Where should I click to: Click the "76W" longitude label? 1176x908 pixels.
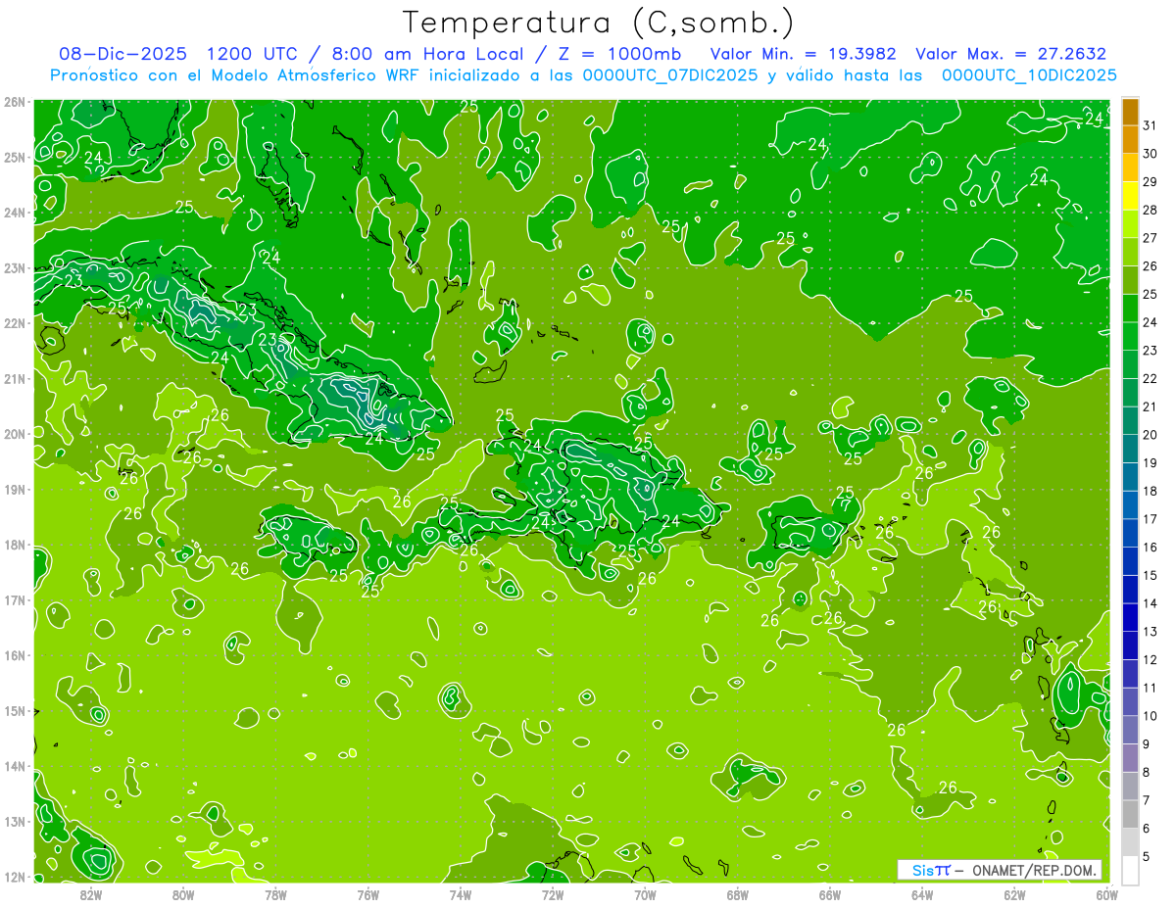(368, 894)
